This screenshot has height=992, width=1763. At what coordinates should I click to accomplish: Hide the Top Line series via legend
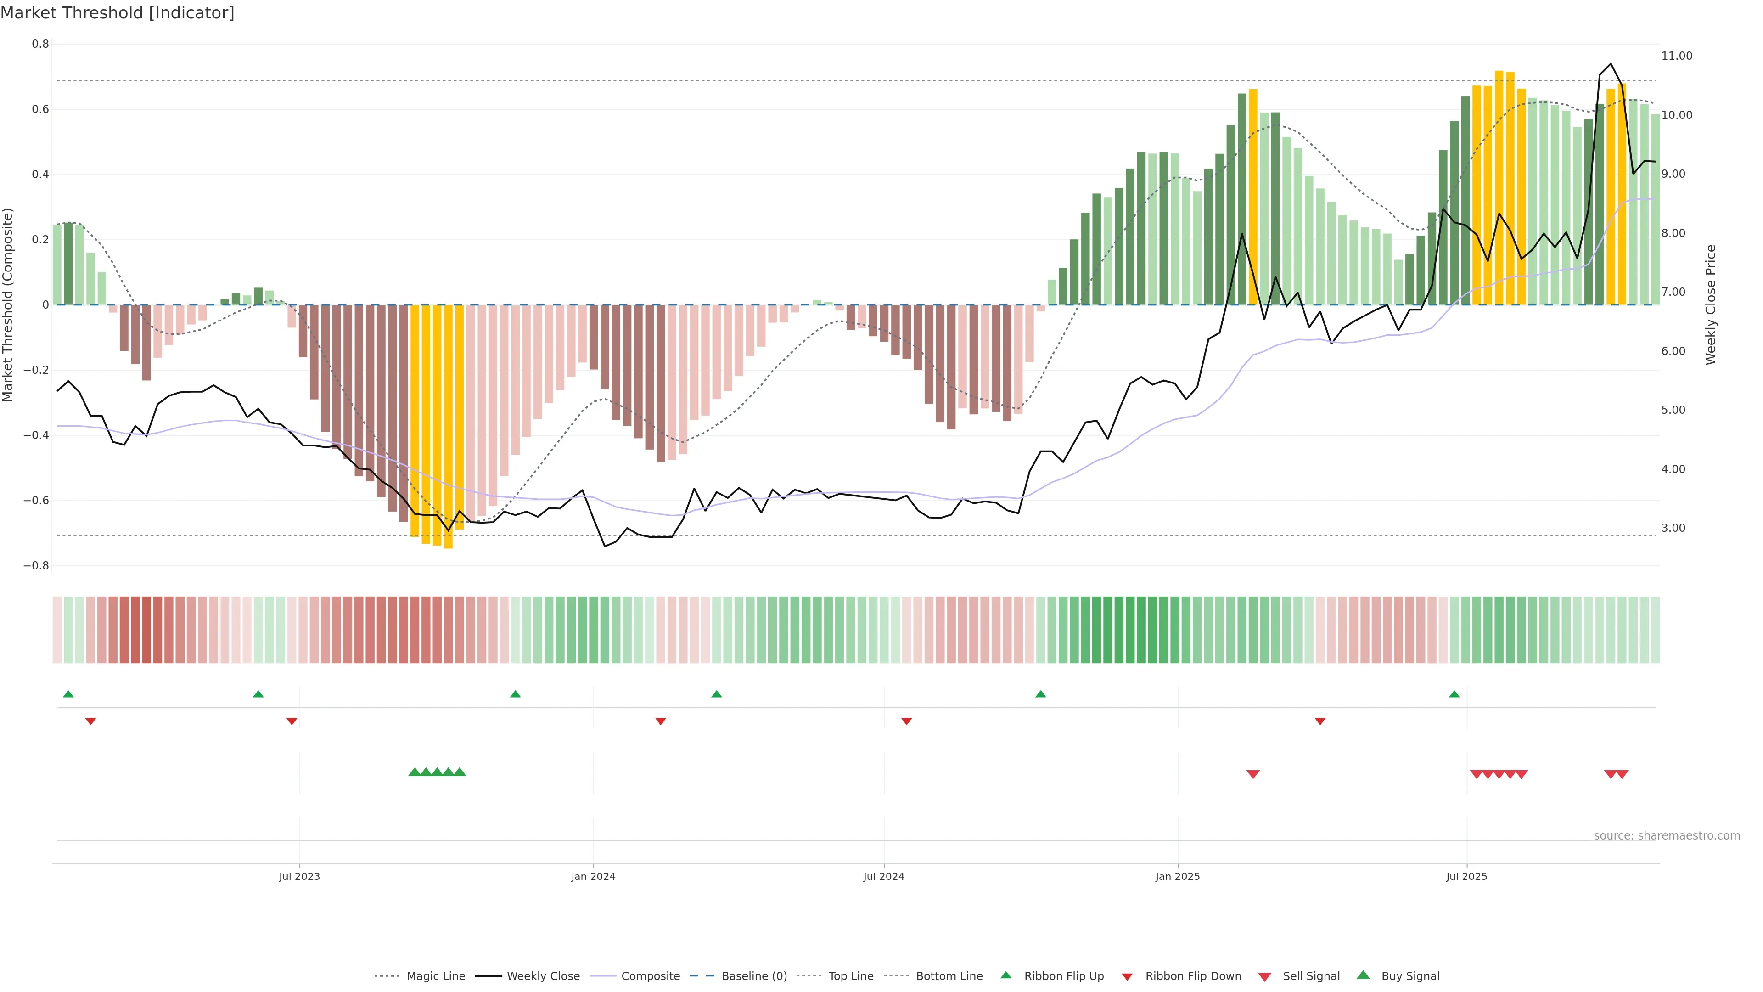(x=851, y=976)
